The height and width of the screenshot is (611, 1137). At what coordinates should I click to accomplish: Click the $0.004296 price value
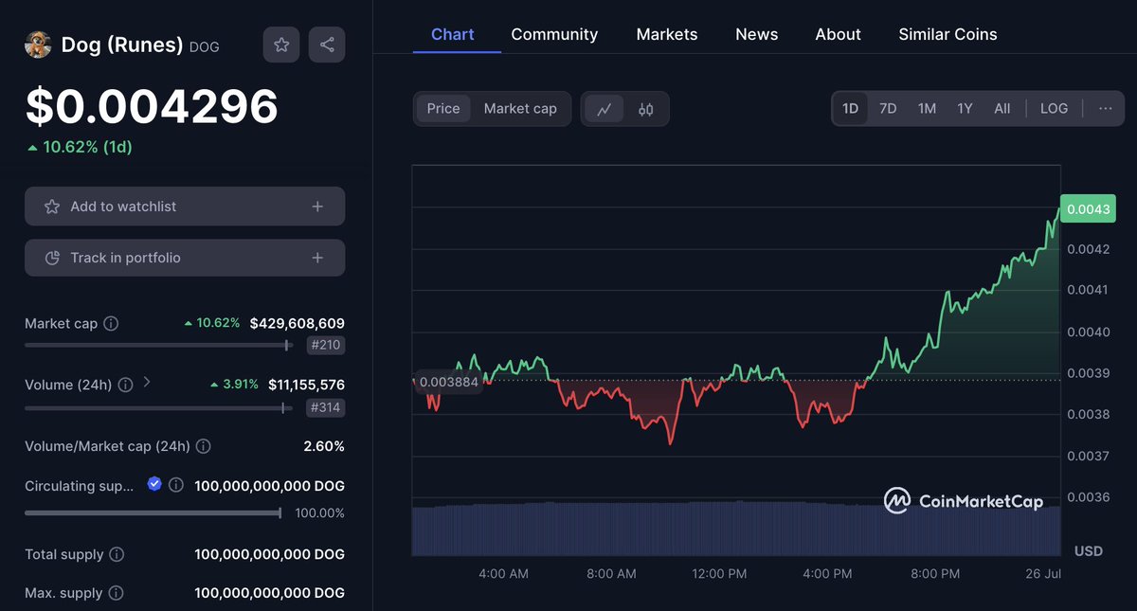pos(152,106)
